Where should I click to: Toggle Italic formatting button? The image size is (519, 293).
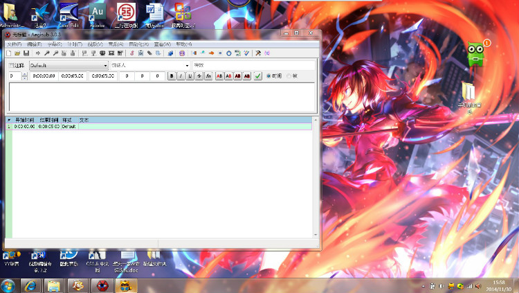coord(181,76)
